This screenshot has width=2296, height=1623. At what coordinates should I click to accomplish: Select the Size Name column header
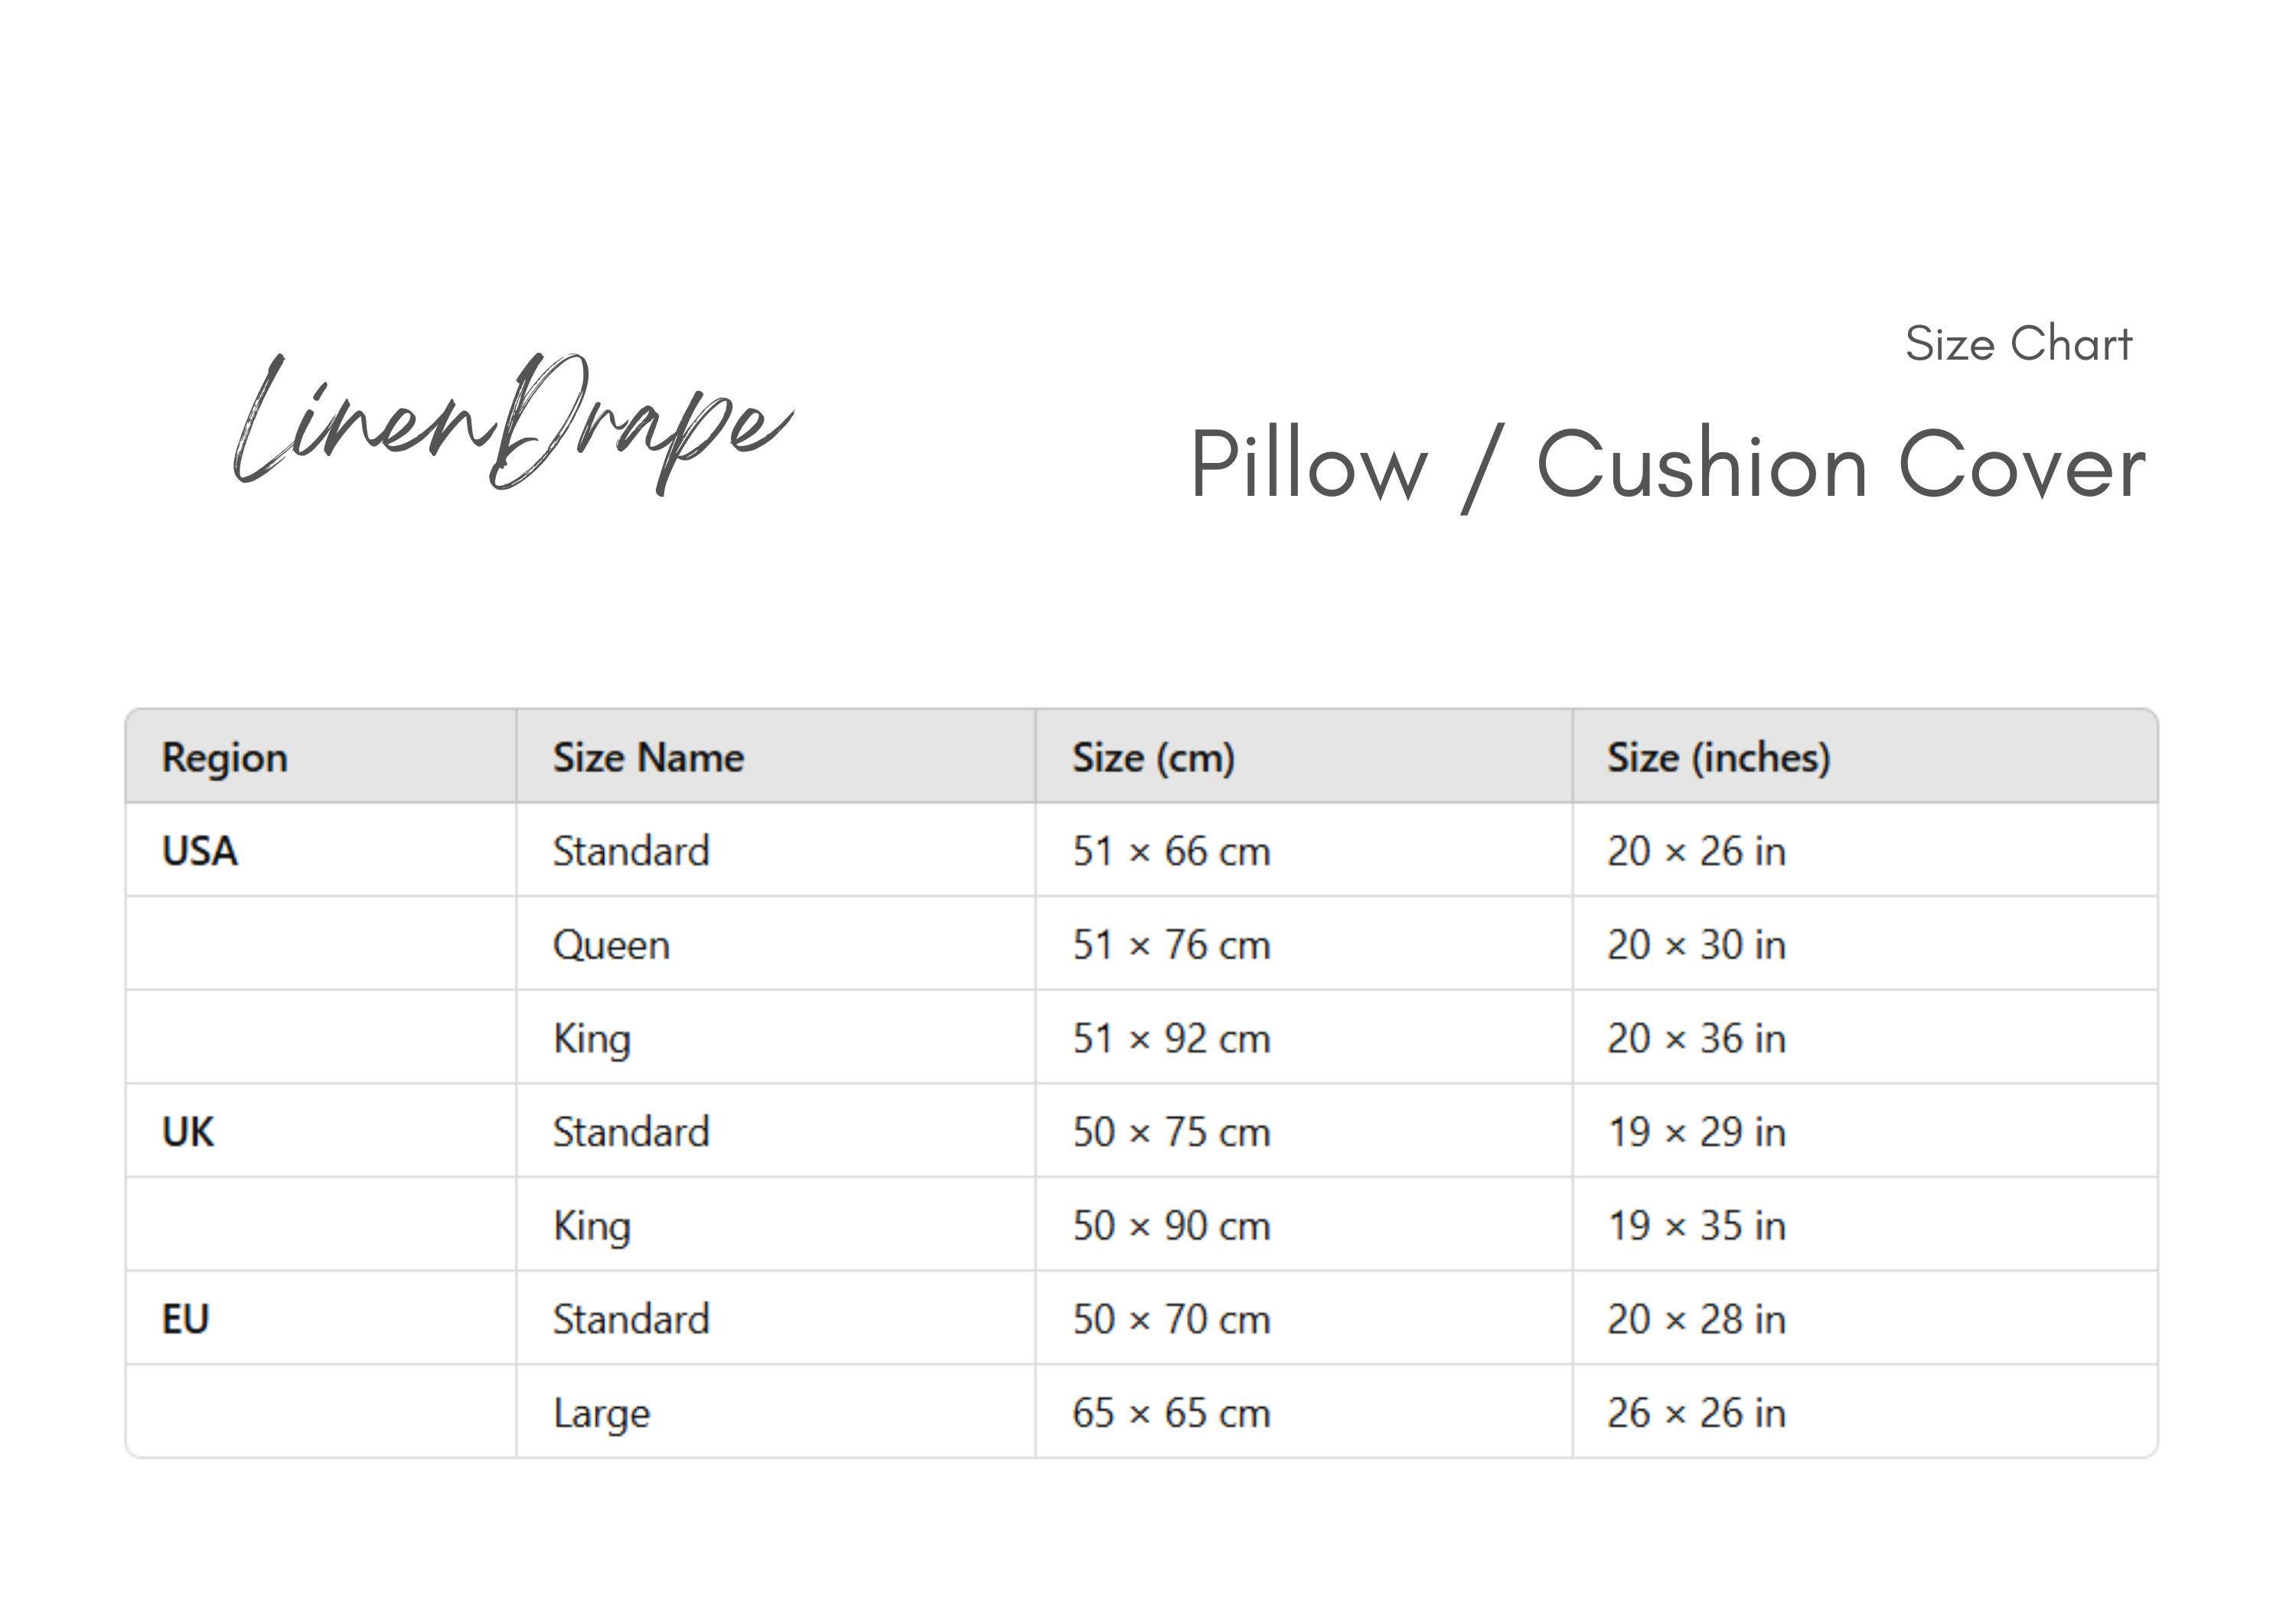click(776, 756)
